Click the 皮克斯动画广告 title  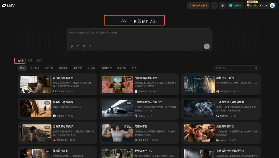[225, 126]
